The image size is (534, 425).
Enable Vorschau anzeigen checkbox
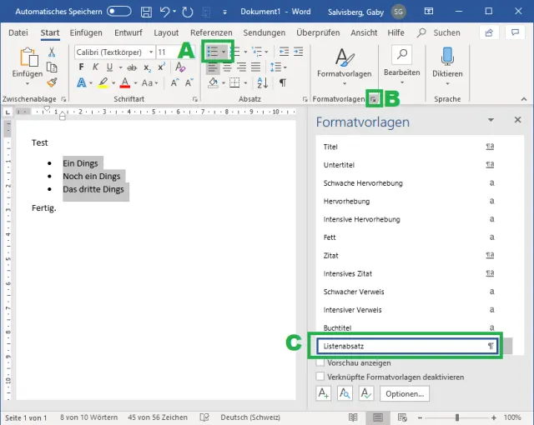point(321,363)
